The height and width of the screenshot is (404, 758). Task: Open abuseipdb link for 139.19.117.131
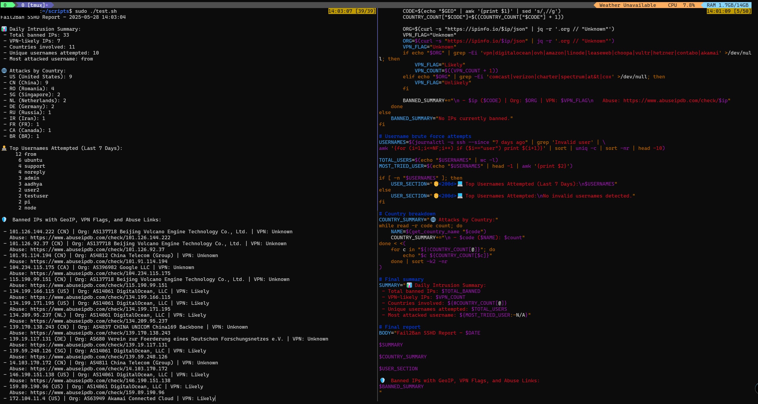point(99,345)
